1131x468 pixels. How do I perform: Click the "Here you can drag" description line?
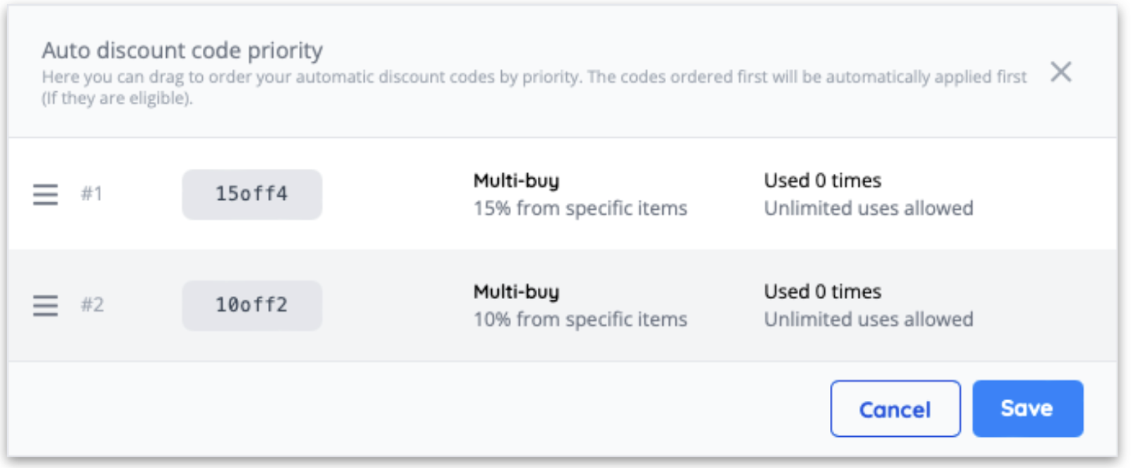coord(534,77)
